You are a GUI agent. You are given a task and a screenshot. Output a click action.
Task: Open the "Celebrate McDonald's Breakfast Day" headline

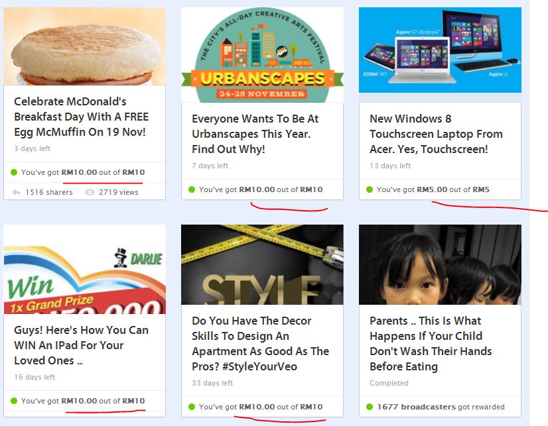pos(82,117)
